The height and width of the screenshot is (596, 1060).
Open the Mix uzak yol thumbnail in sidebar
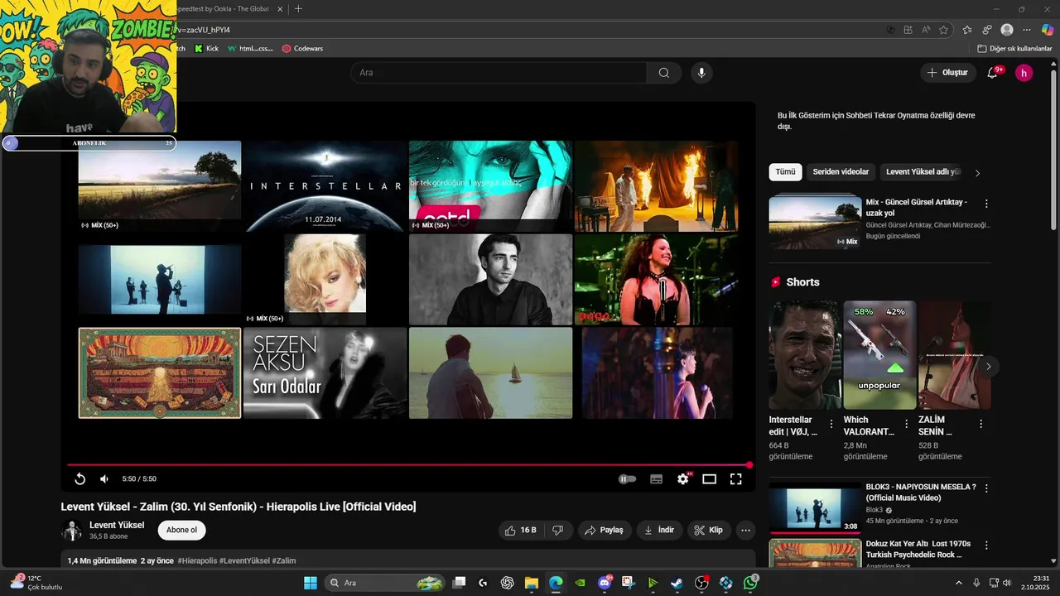(815, 221)
